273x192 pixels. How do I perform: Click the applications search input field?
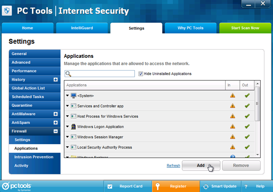(x=99, y=74)
